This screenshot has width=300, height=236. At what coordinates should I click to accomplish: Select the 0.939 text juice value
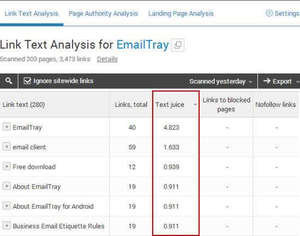(171, 167)
